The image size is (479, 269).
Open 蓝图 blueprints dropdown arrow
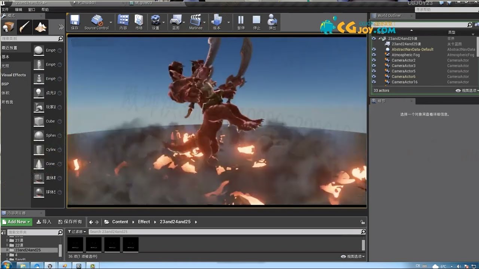click(x=184, y=23)
